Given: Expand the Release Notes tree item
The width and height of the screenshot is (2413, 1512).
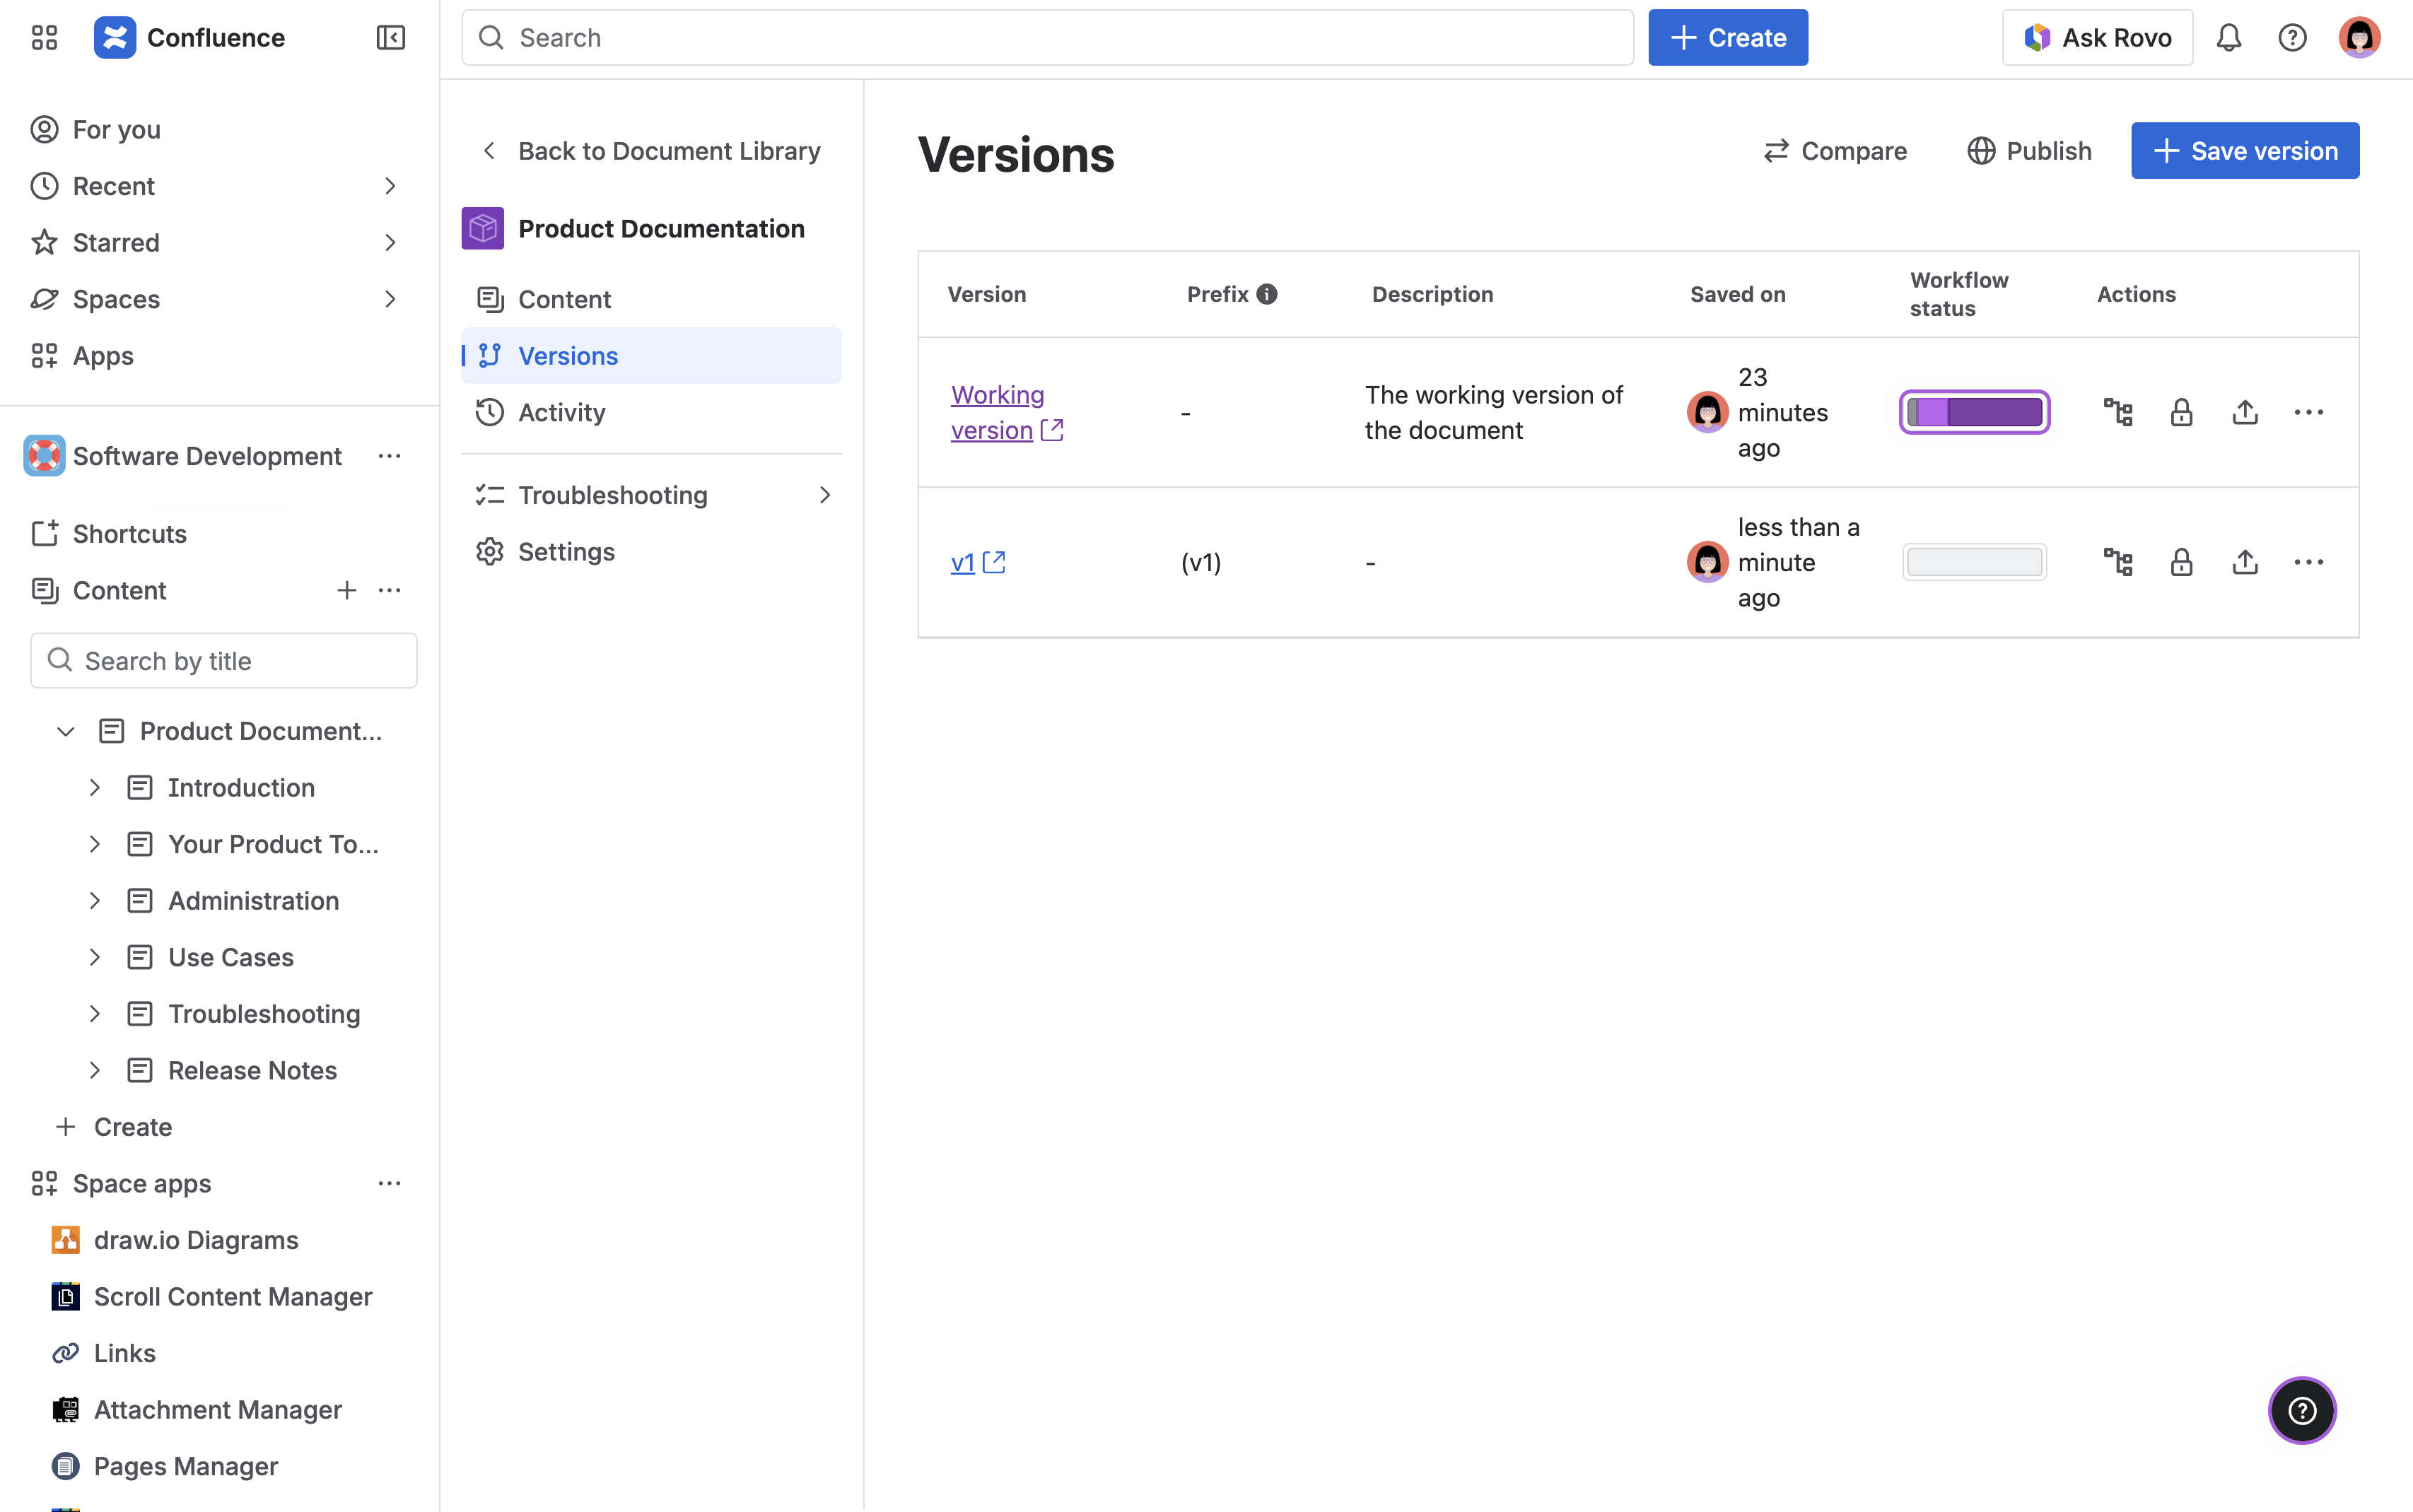Looking at the screenshot, I should [x=95, y=1070].
